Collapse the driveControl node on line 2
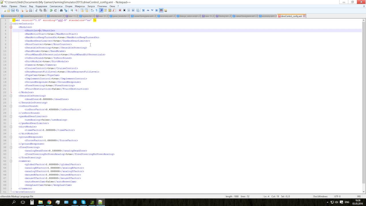 11,24
